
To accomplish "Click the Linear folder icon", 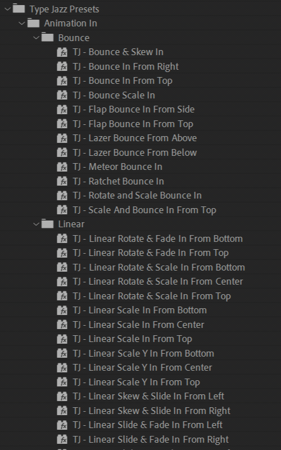I will point(47,223).
